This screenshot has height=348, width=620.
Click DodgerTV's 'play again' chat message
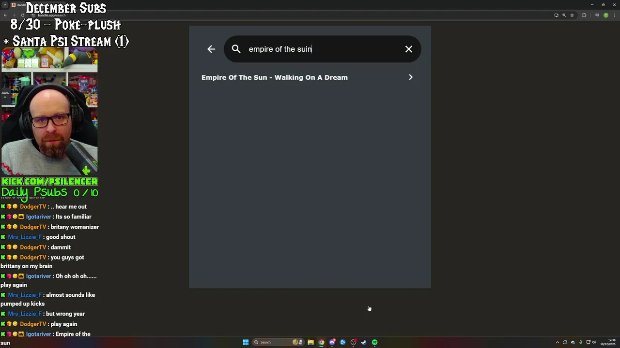(64, 324)
